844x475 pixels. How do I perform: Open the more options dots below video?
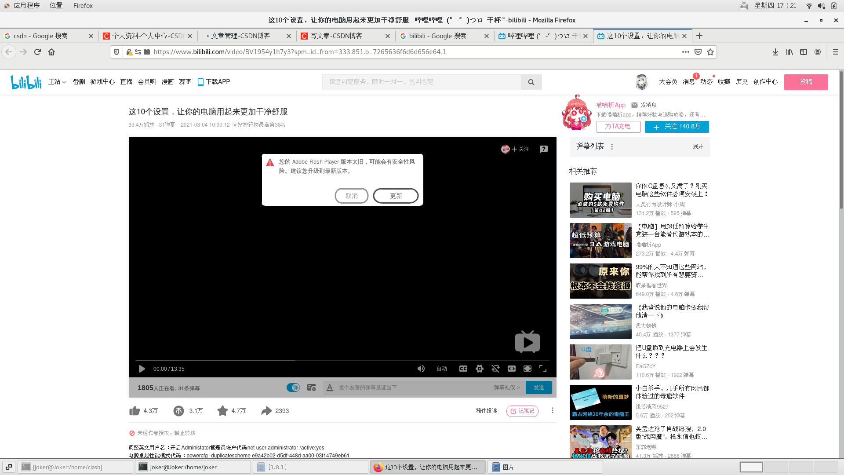tap(553, 410)
